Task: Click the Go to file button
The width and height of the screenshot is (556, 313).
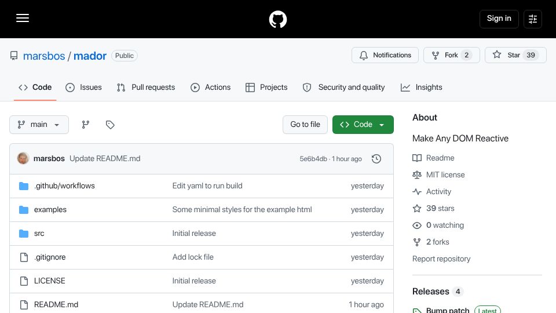Action: pyautogui.click(x=305, y=125)
